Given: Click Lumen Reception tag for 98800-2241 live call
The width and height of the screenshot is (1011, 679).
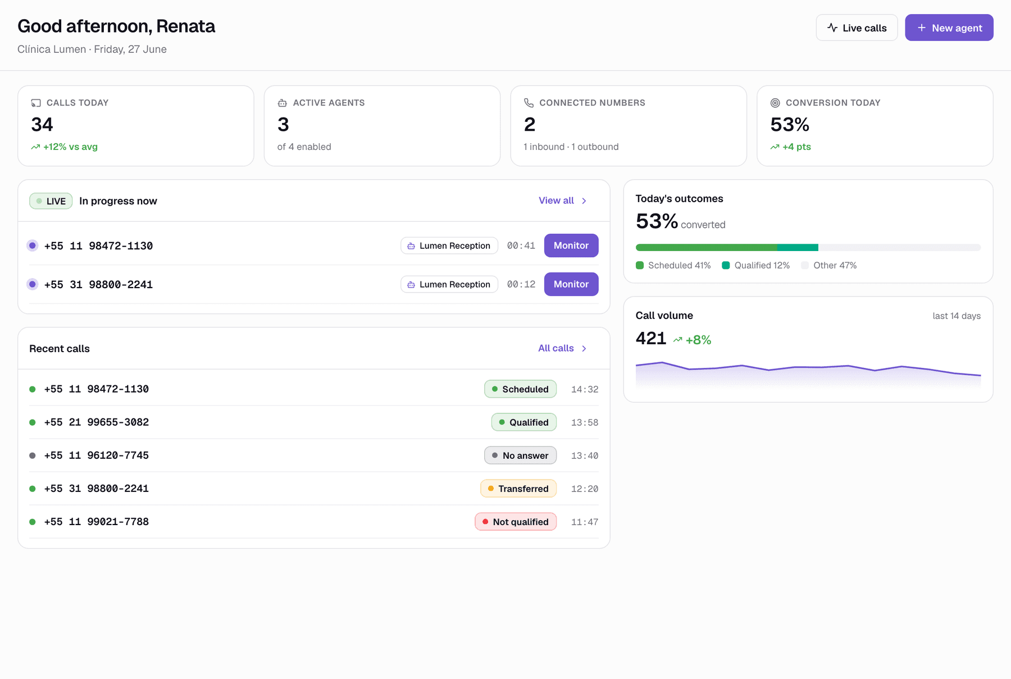Looking at the screenshot, I should coord(449,284).
